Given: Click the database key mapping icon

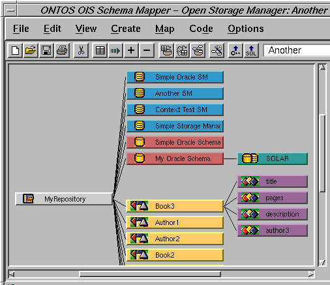Looking at the screenshot, I should click(198, 50).
